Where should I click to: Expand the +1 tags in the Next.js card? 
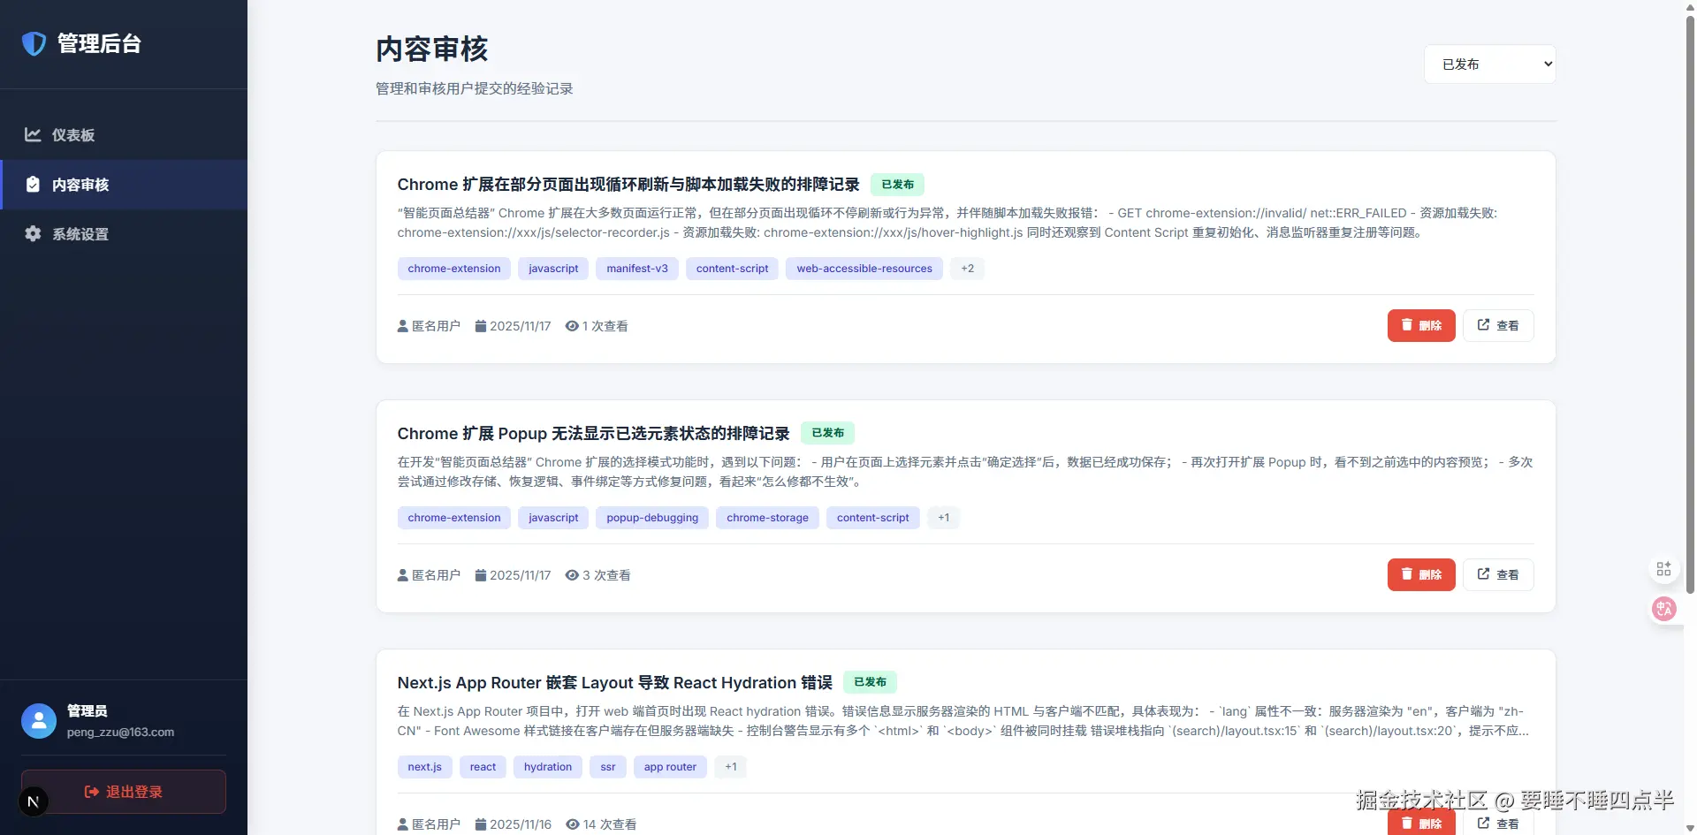730,767
